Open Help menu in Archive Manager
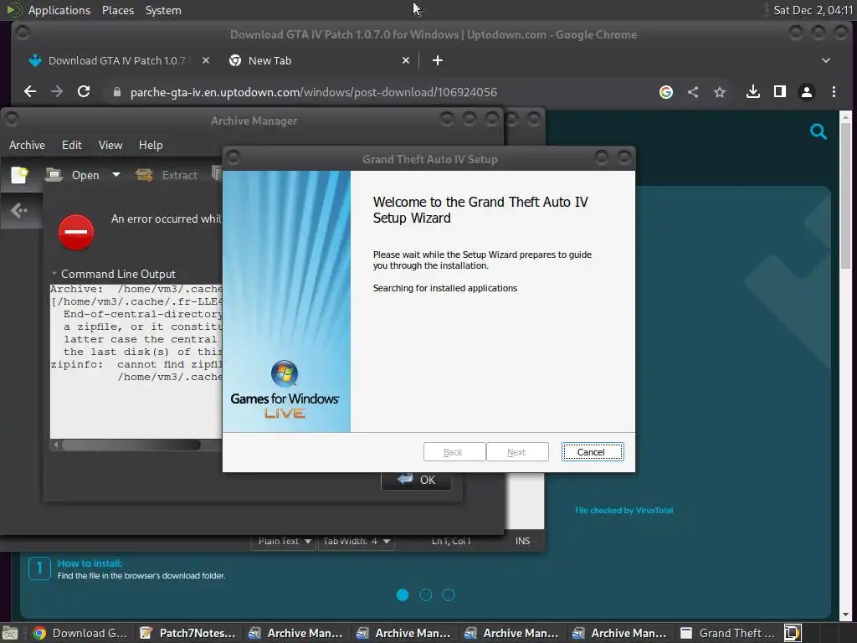Screen dimensions: 857x643 [151, 145]
